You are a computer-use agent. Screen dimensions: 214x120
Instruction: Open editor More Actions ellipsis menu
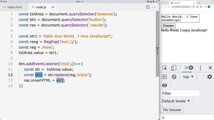click(x=154, y=7)
